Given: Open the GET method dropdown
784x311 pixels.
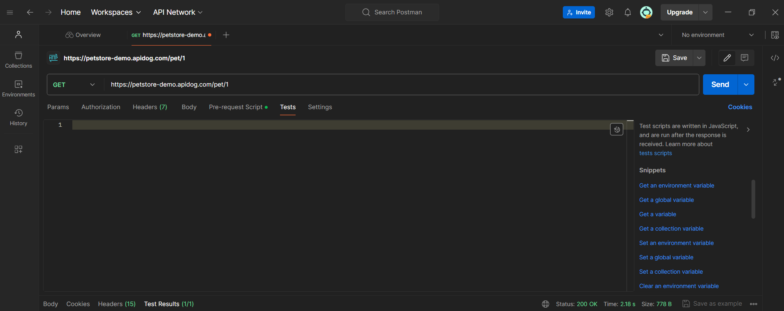Looking at the screenshot, I should pyautogui.click(x=74, y=85).
